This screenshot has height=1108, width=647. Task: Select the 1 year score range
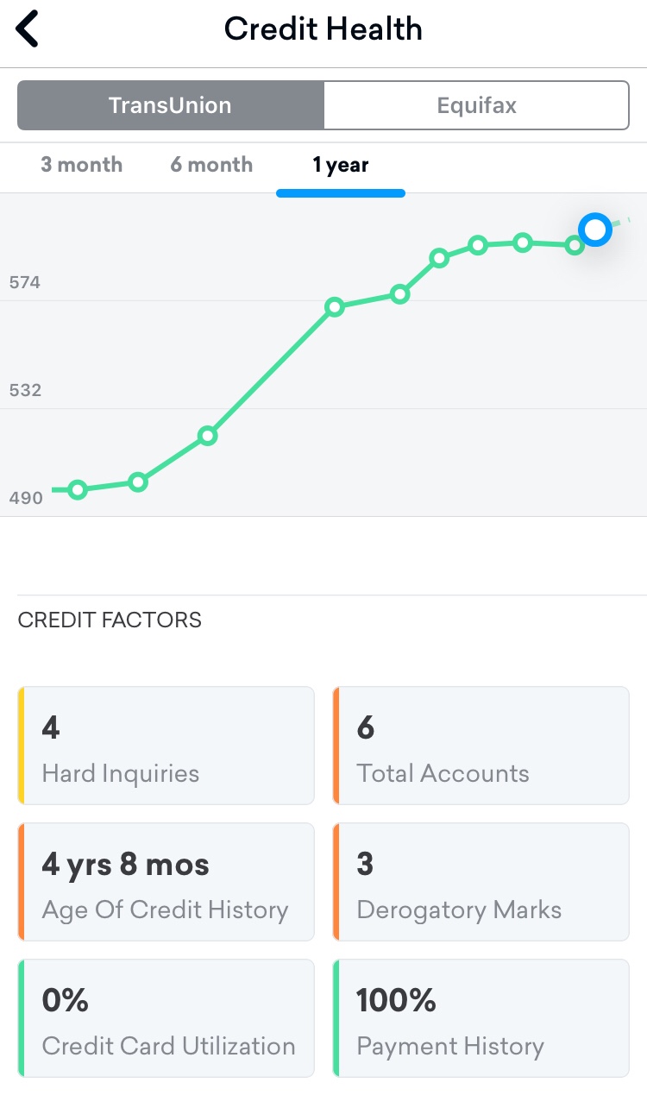[x=341, y=165]
